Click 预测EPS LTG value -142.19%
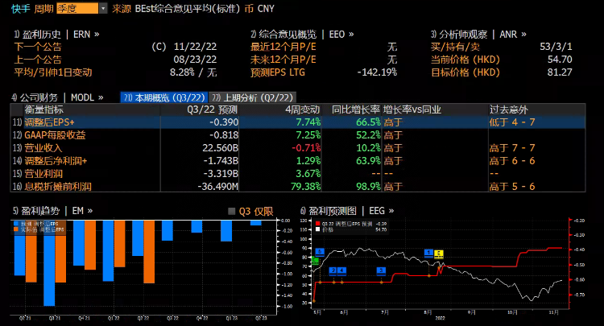 coord(377,72)
